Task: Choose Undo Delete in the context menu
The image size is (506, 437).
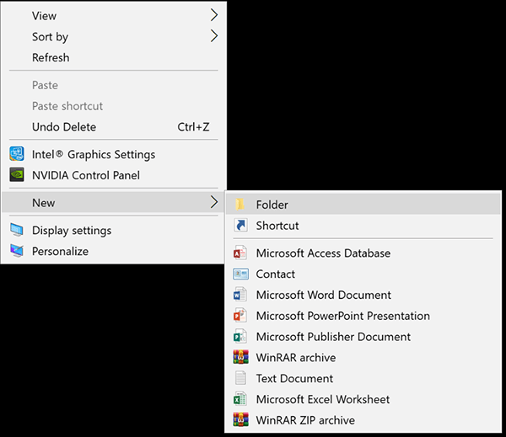Action: pos(64,127)
